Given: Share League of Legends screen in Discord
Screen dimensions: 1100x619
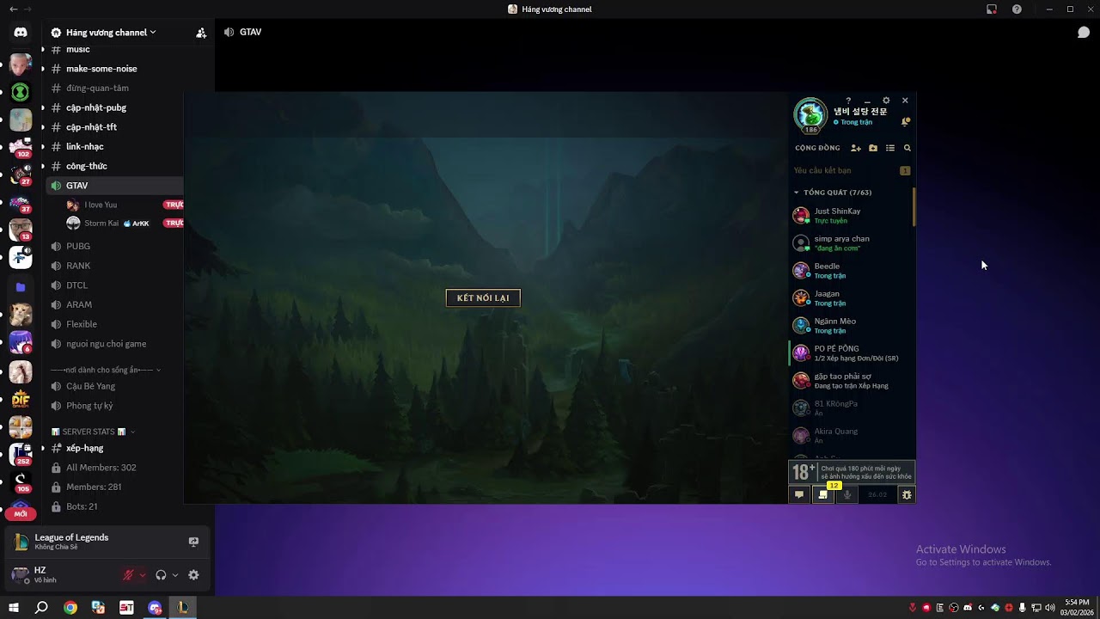Looking at the screenshot, I should tap(193, 542).
